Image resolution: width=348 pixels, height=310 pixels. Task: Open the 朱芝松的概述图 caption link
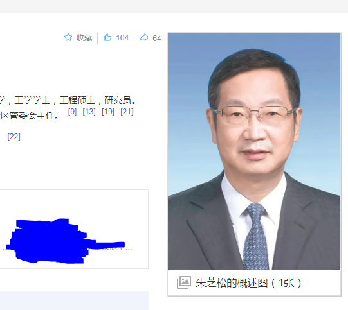pos(232,283)
